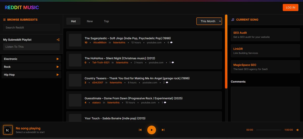Click thumbnail of The Sugarplastic – Soft Jingo
This screenshot has height=139, width=303.
click(75, 40)
